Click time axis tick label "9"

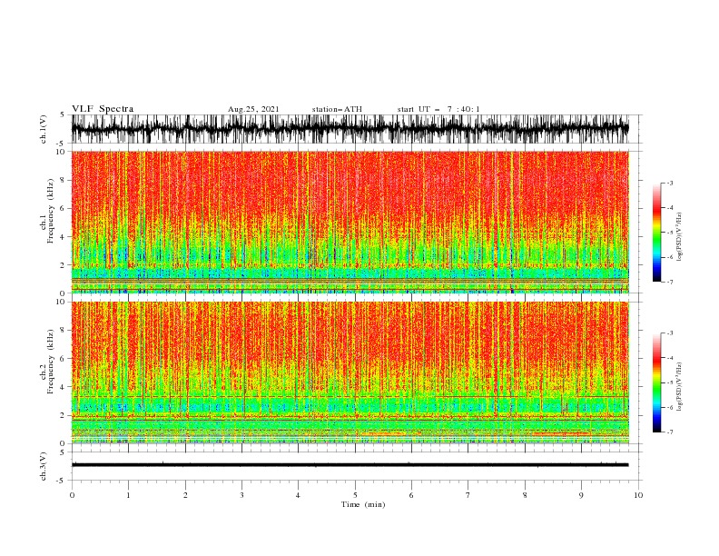(x=581, y=495)
